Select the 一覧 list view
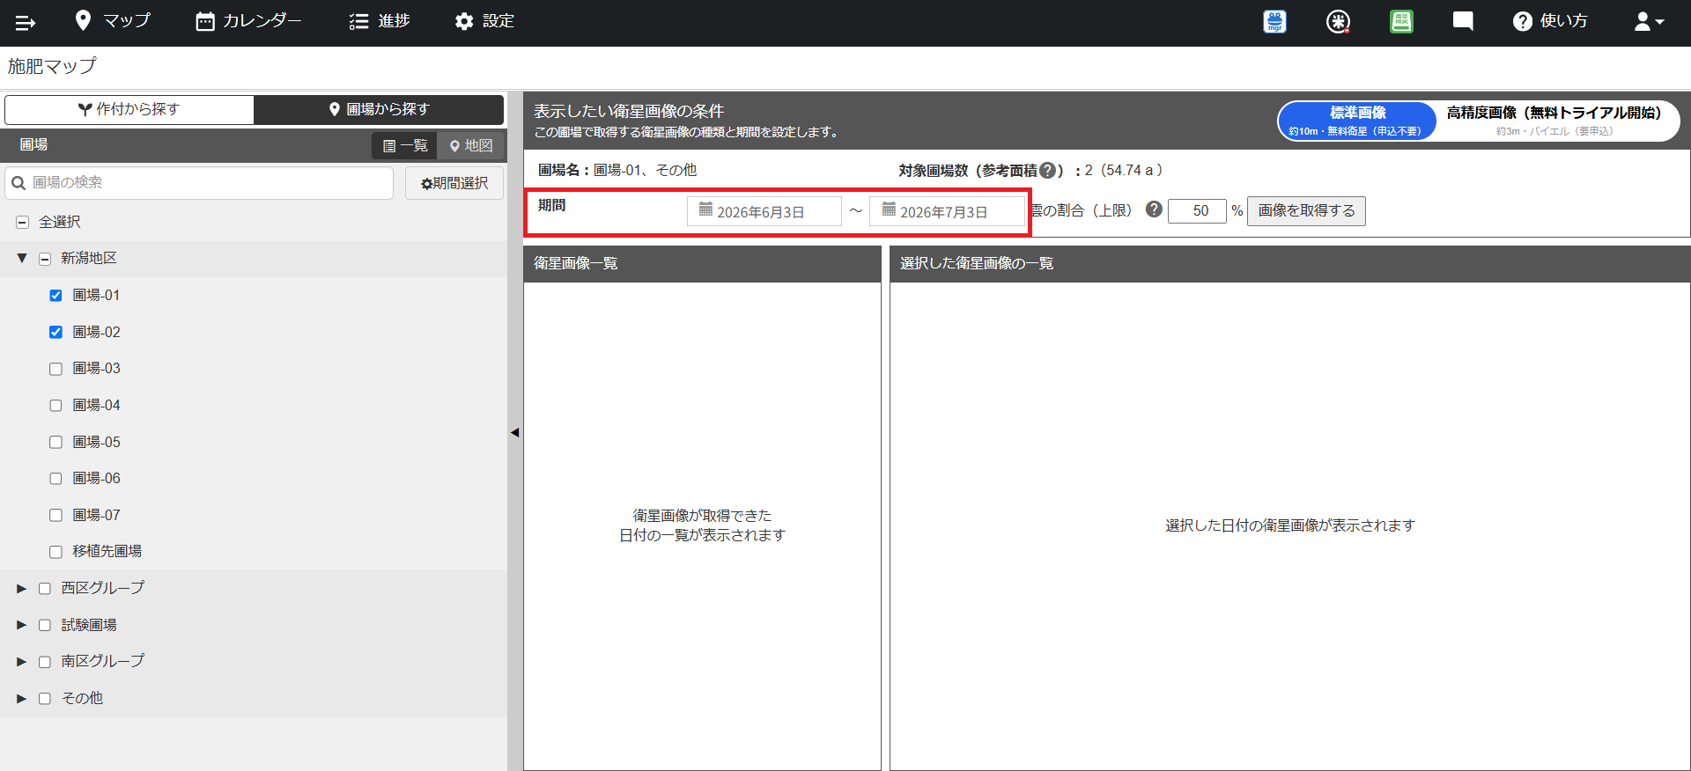The width and height of the screenshot is (1691, 771). [405, 145]
